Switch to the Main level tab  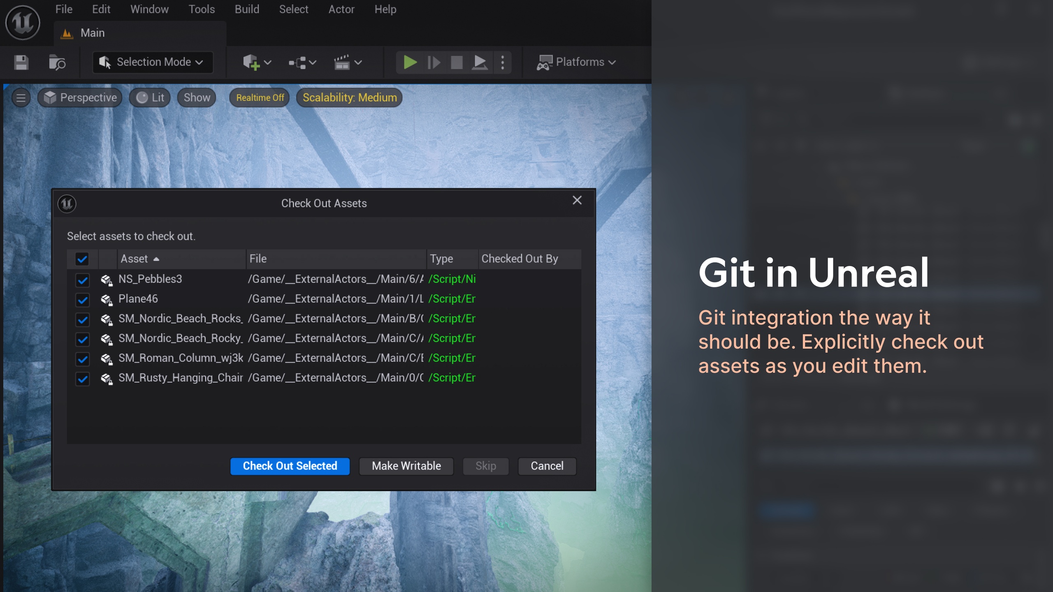(140, 33)
